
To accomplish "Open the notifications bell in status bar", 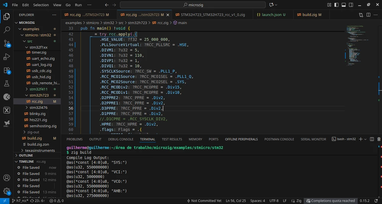I will point(377,201).
